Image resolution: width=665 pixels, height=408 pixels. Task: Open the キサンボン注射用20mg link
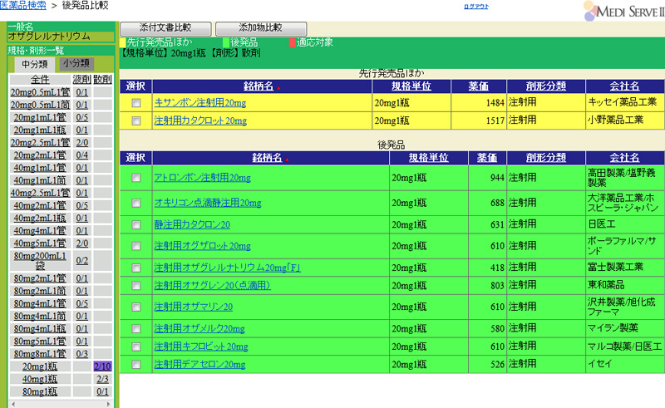(200, 103)
